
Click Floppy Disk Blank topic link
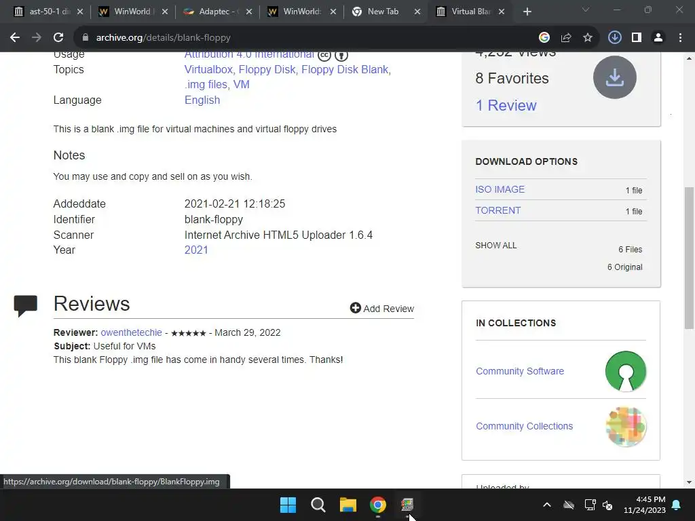coord(345,70)
